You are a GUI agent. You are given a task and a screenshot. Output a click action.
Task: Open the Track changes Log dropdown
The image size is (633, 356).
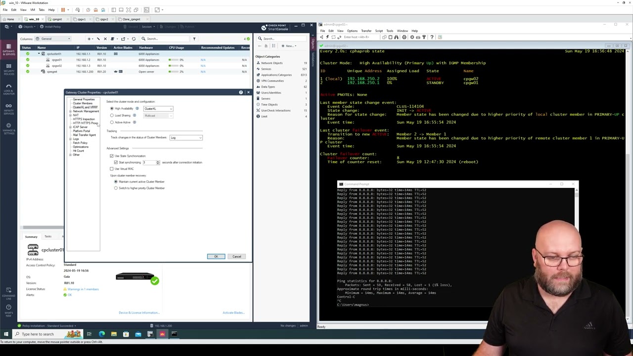click(186, 137)
